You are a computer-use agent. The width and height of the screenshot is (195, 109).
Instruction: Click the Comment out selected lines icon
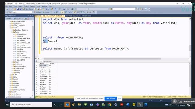(x=81, y=12)
